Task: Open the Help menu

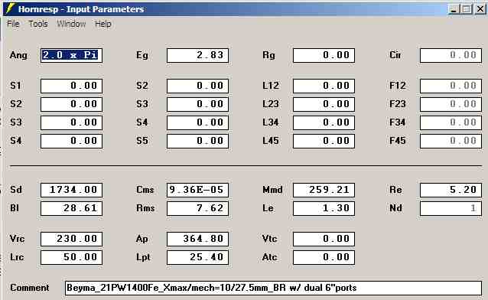Action: [103, 24]
